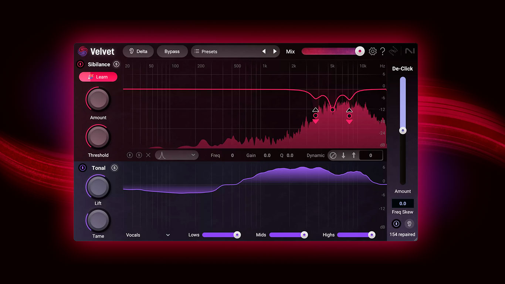Select the rightmost sibilance band node
Screen dimensions: 505x284
coord(349,116)
